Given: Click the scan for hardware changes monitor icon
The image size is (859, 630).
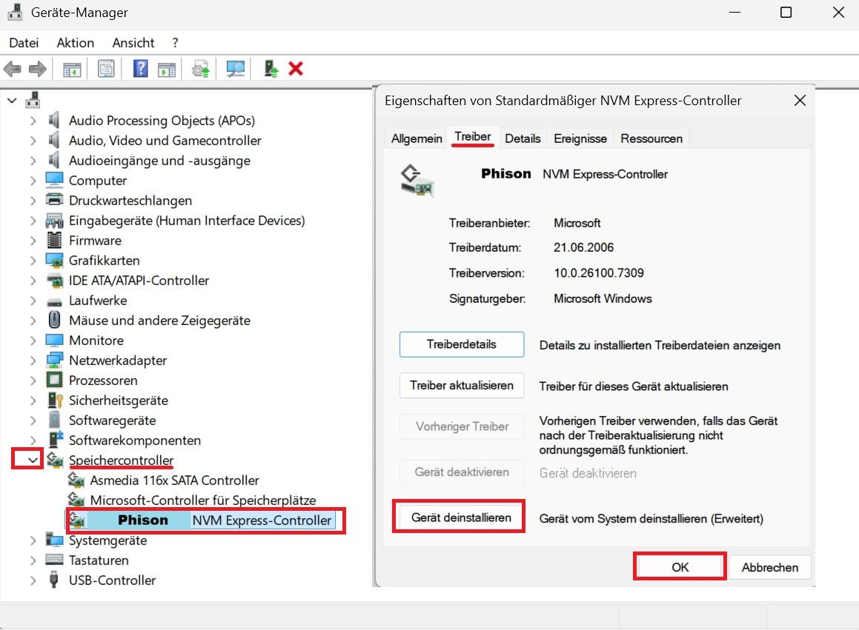Looking at the screenshot, I should click(x=236, y=69).
